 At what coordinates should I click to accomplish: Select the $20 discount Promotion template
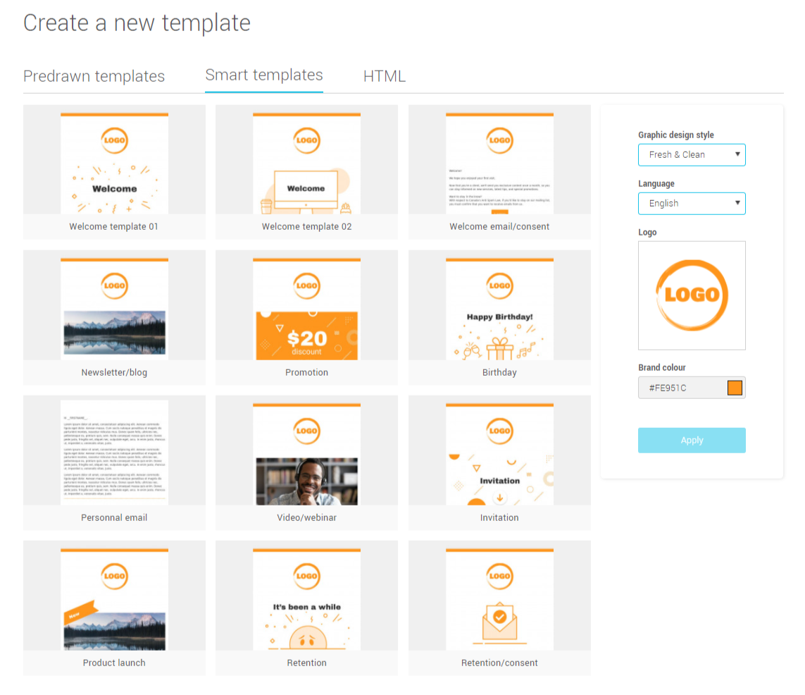click(x=306, y=309)
